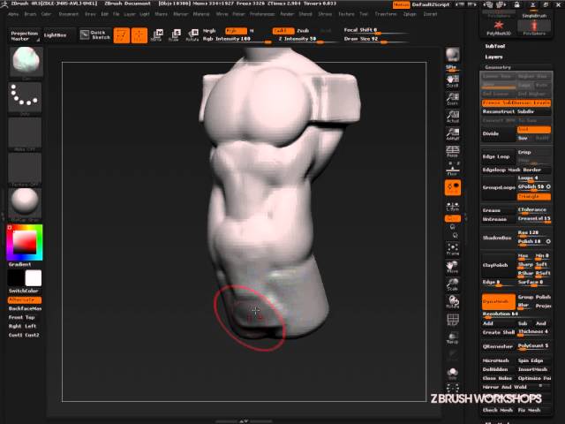The width and height of the screenshot is (565, 424).
Task: Open the current brush thumbnail
Action: [x=26, y=62]
